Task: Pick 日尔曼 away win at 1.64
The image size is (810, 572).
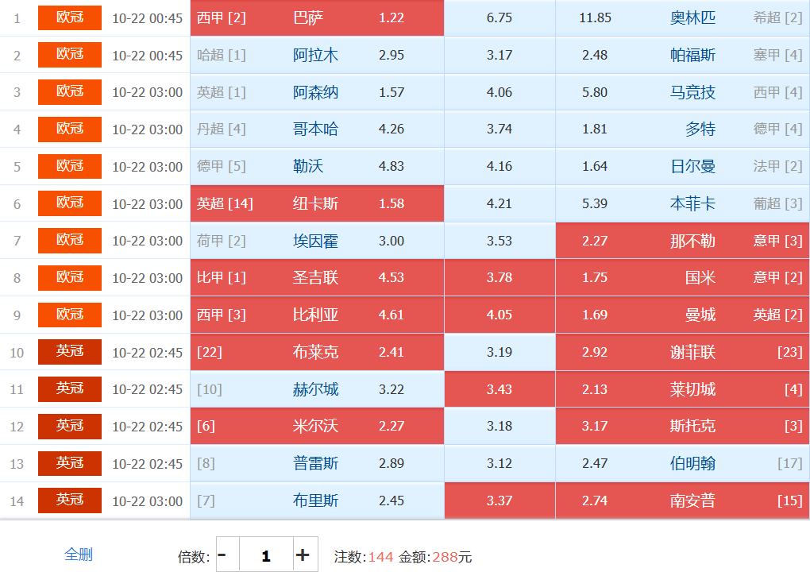Action: 682,166
